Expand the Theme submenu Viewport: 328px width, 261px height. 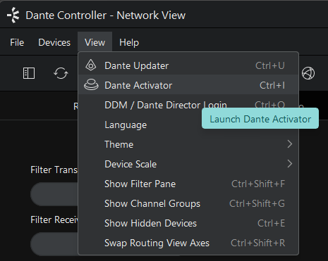[188, 144]
